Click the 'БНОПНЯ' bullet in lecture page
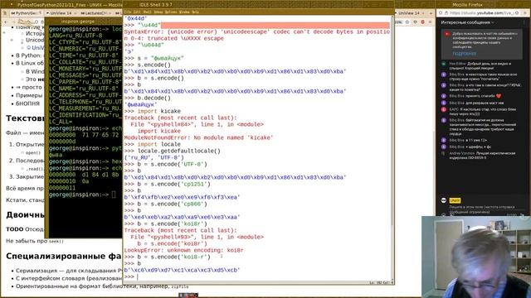The height and width of the screenshot is (298, 531). pos(27,103)
